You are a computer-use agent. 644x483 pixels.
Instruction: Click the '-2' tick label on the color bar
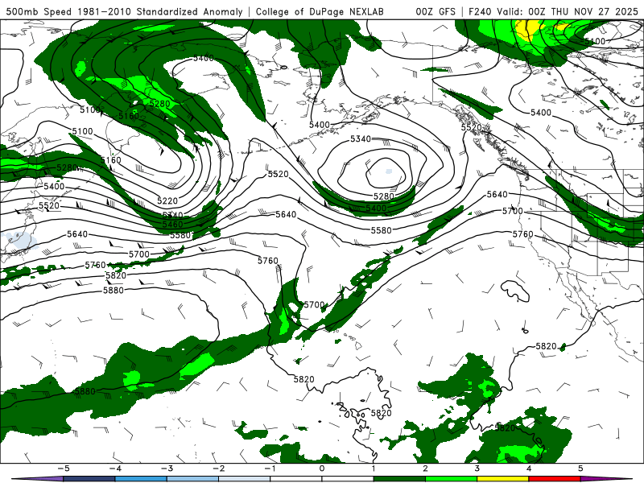(218, 469)
